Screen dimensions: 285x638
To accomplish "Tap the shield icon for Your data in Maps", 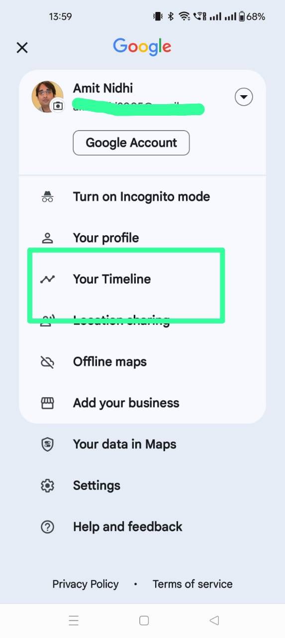I will click(47, 444).
